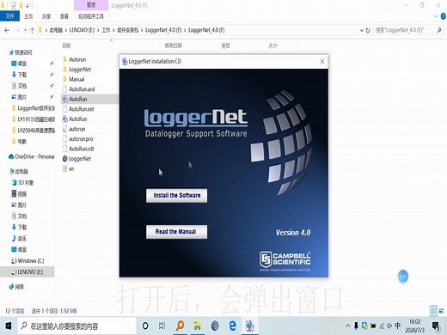Open the 应用程序工具 ribbon tab

(x=91, y=16)
